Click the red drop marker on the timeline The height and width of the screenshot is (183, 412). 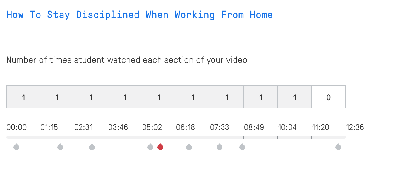[x=160, y=147]
